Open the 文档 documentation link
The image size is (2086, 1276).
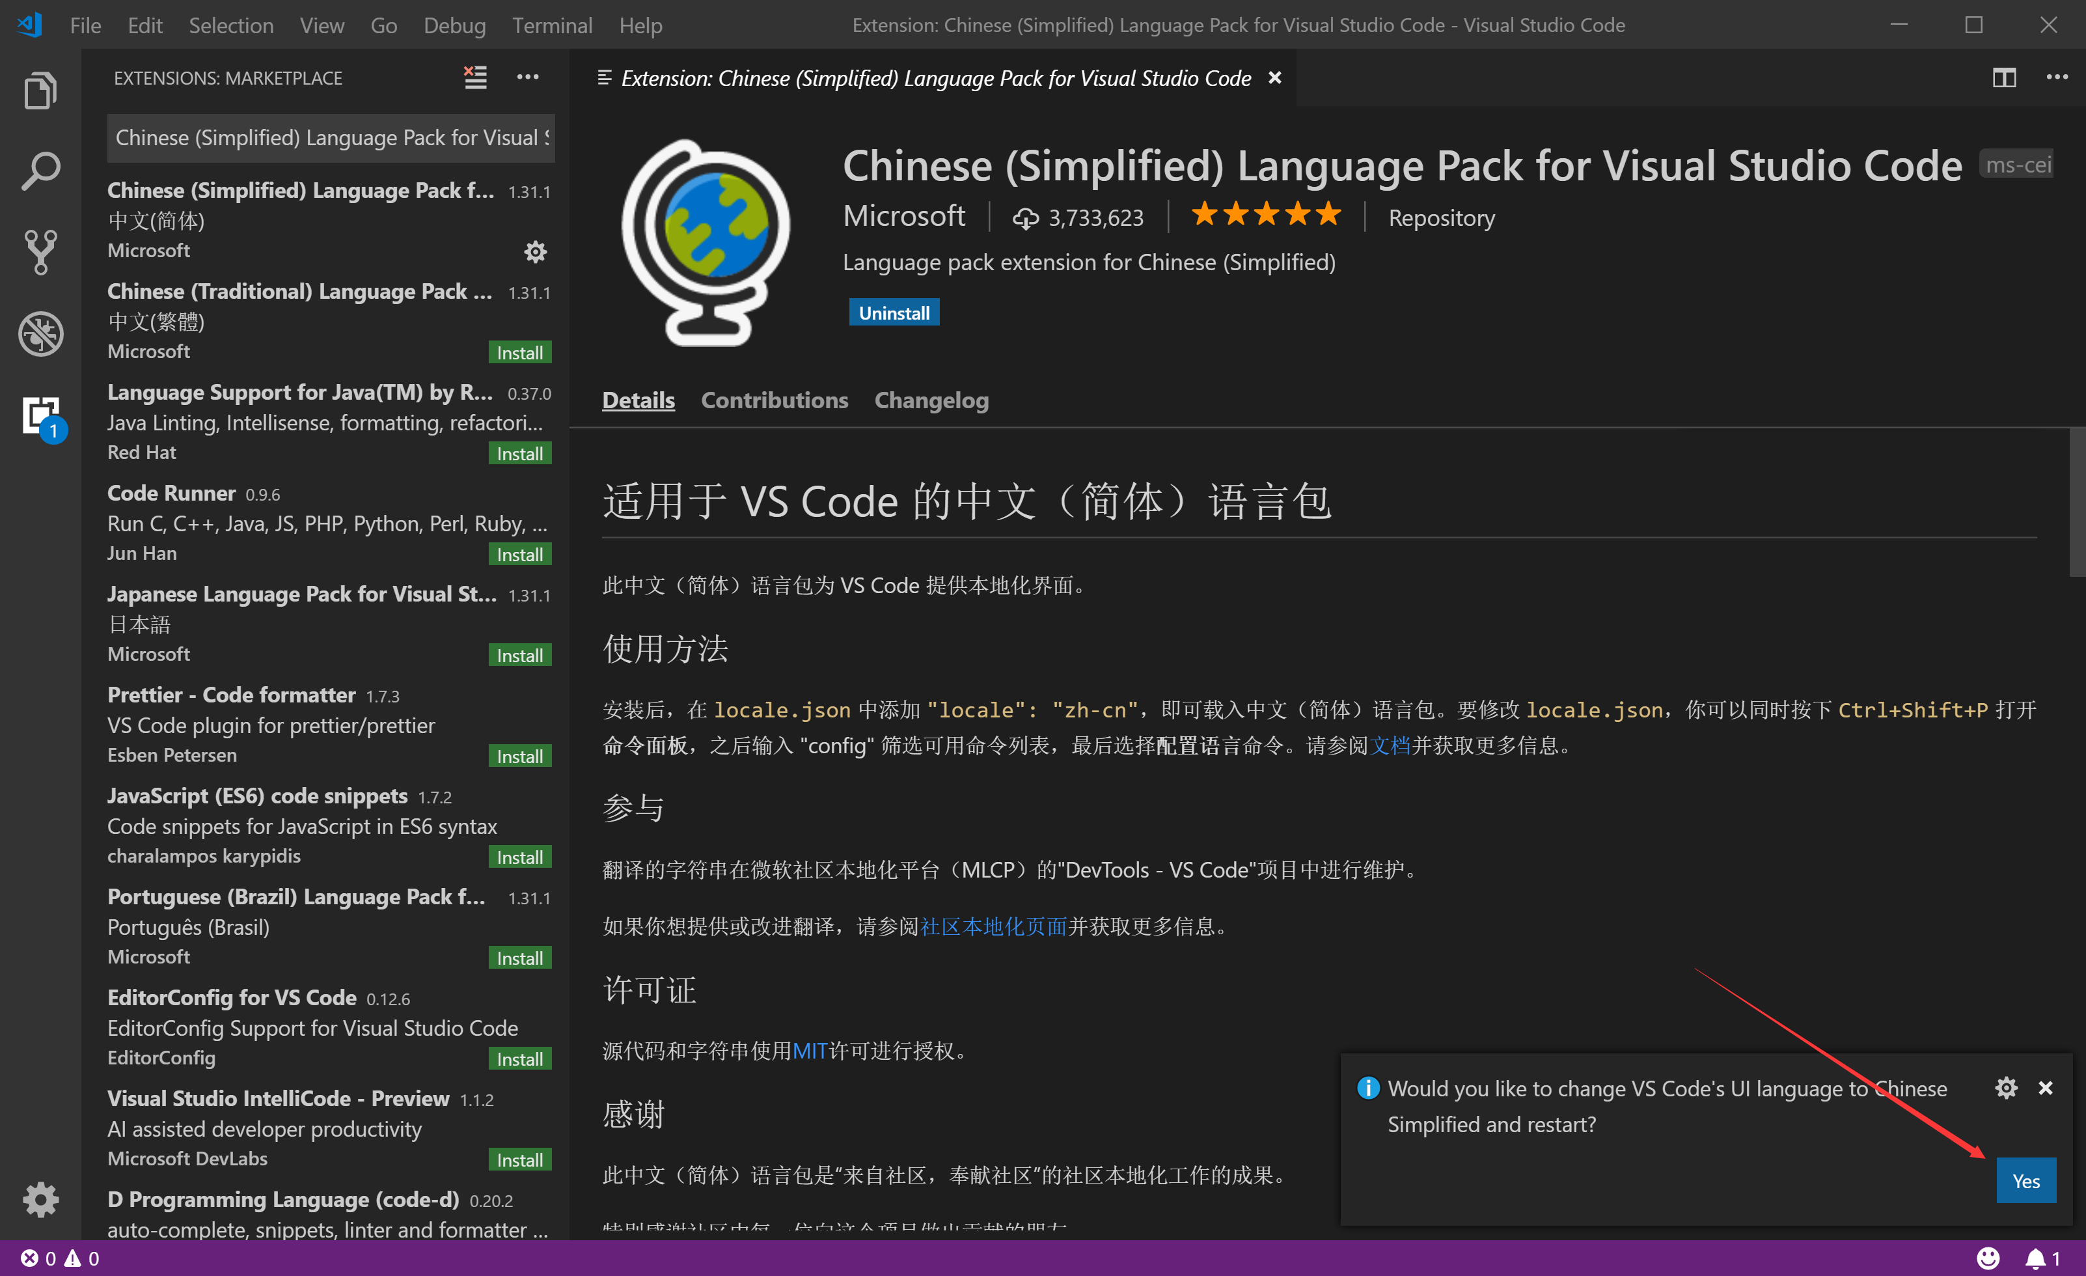1390,745
